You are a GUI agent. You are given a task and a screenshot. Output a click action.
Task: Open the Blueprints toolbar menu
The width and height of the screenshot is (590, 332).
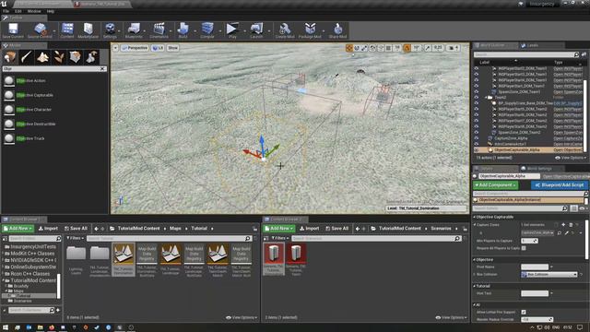(x=134, y=30)
